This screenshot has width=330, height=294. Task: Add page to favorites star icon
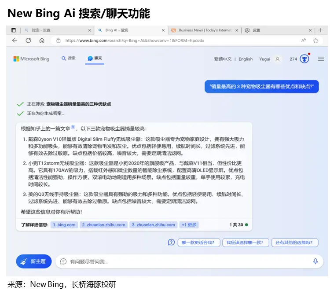[x=315, y=40]
